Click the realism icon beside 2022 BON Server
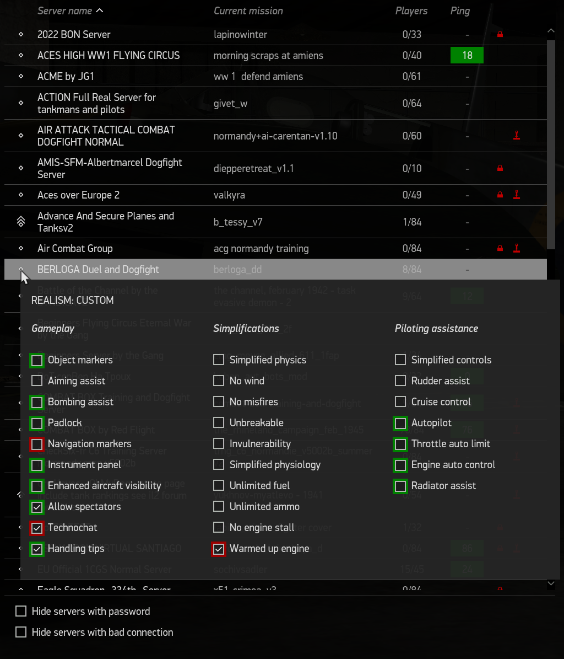564x659 pixels. [21, 34]
